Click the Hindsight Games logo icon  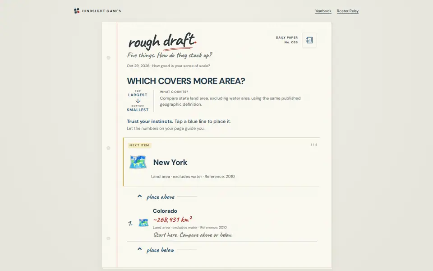tap(77, 11)
